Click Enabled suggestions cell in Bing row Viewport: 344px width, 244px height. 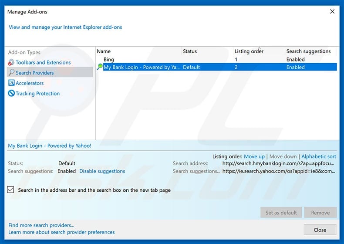[x=295, y=59]
